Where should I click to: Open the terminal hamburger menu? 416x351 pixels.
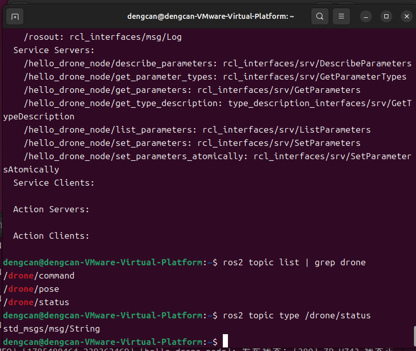[x=341, y=16]
